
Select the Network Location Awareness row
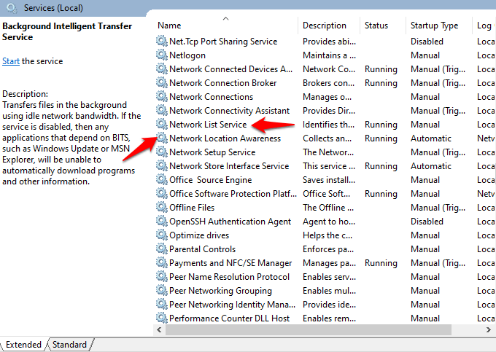[x=325, y=138]
